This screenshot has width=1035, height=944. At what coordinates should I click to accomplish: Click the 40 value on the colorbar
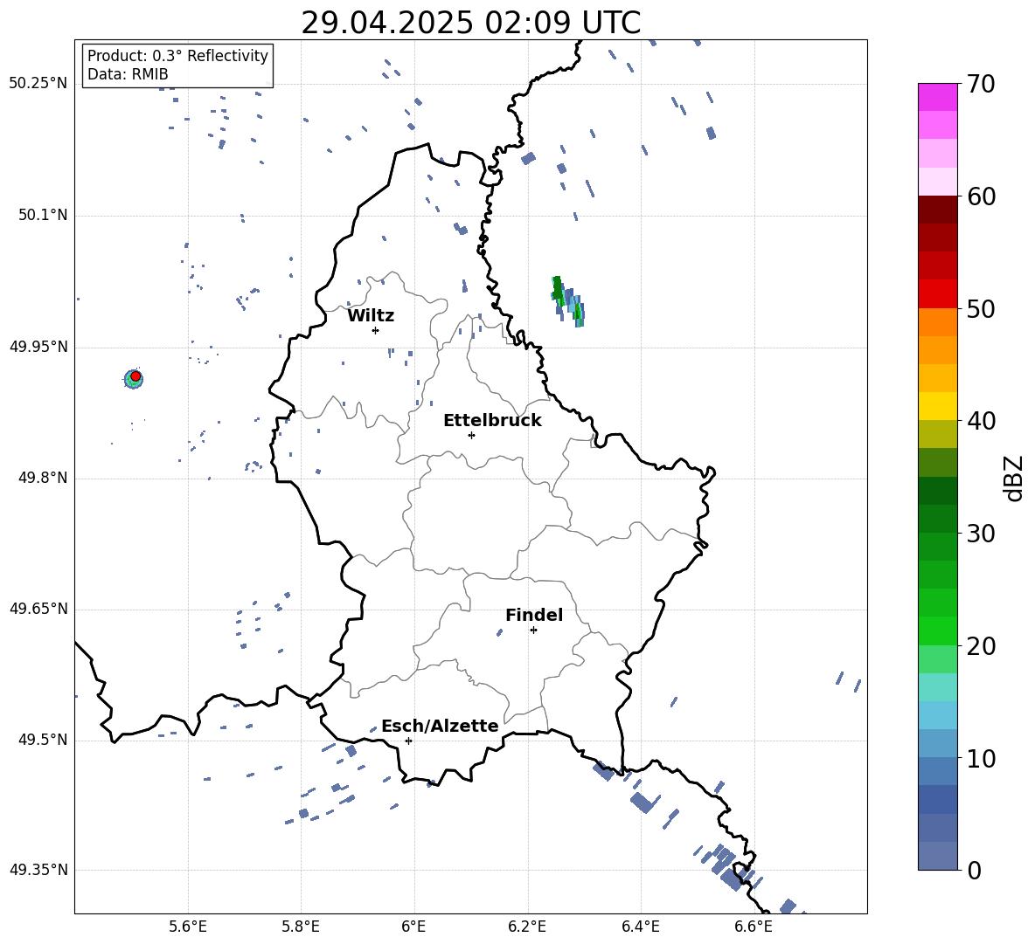point(980,421)
